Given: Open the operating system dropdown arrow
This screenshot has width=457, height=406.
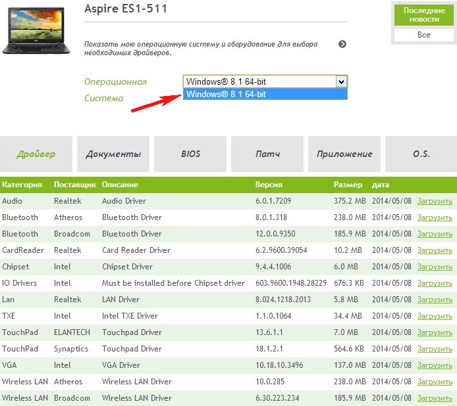Looking at the screenshot, I should point(341,81).
